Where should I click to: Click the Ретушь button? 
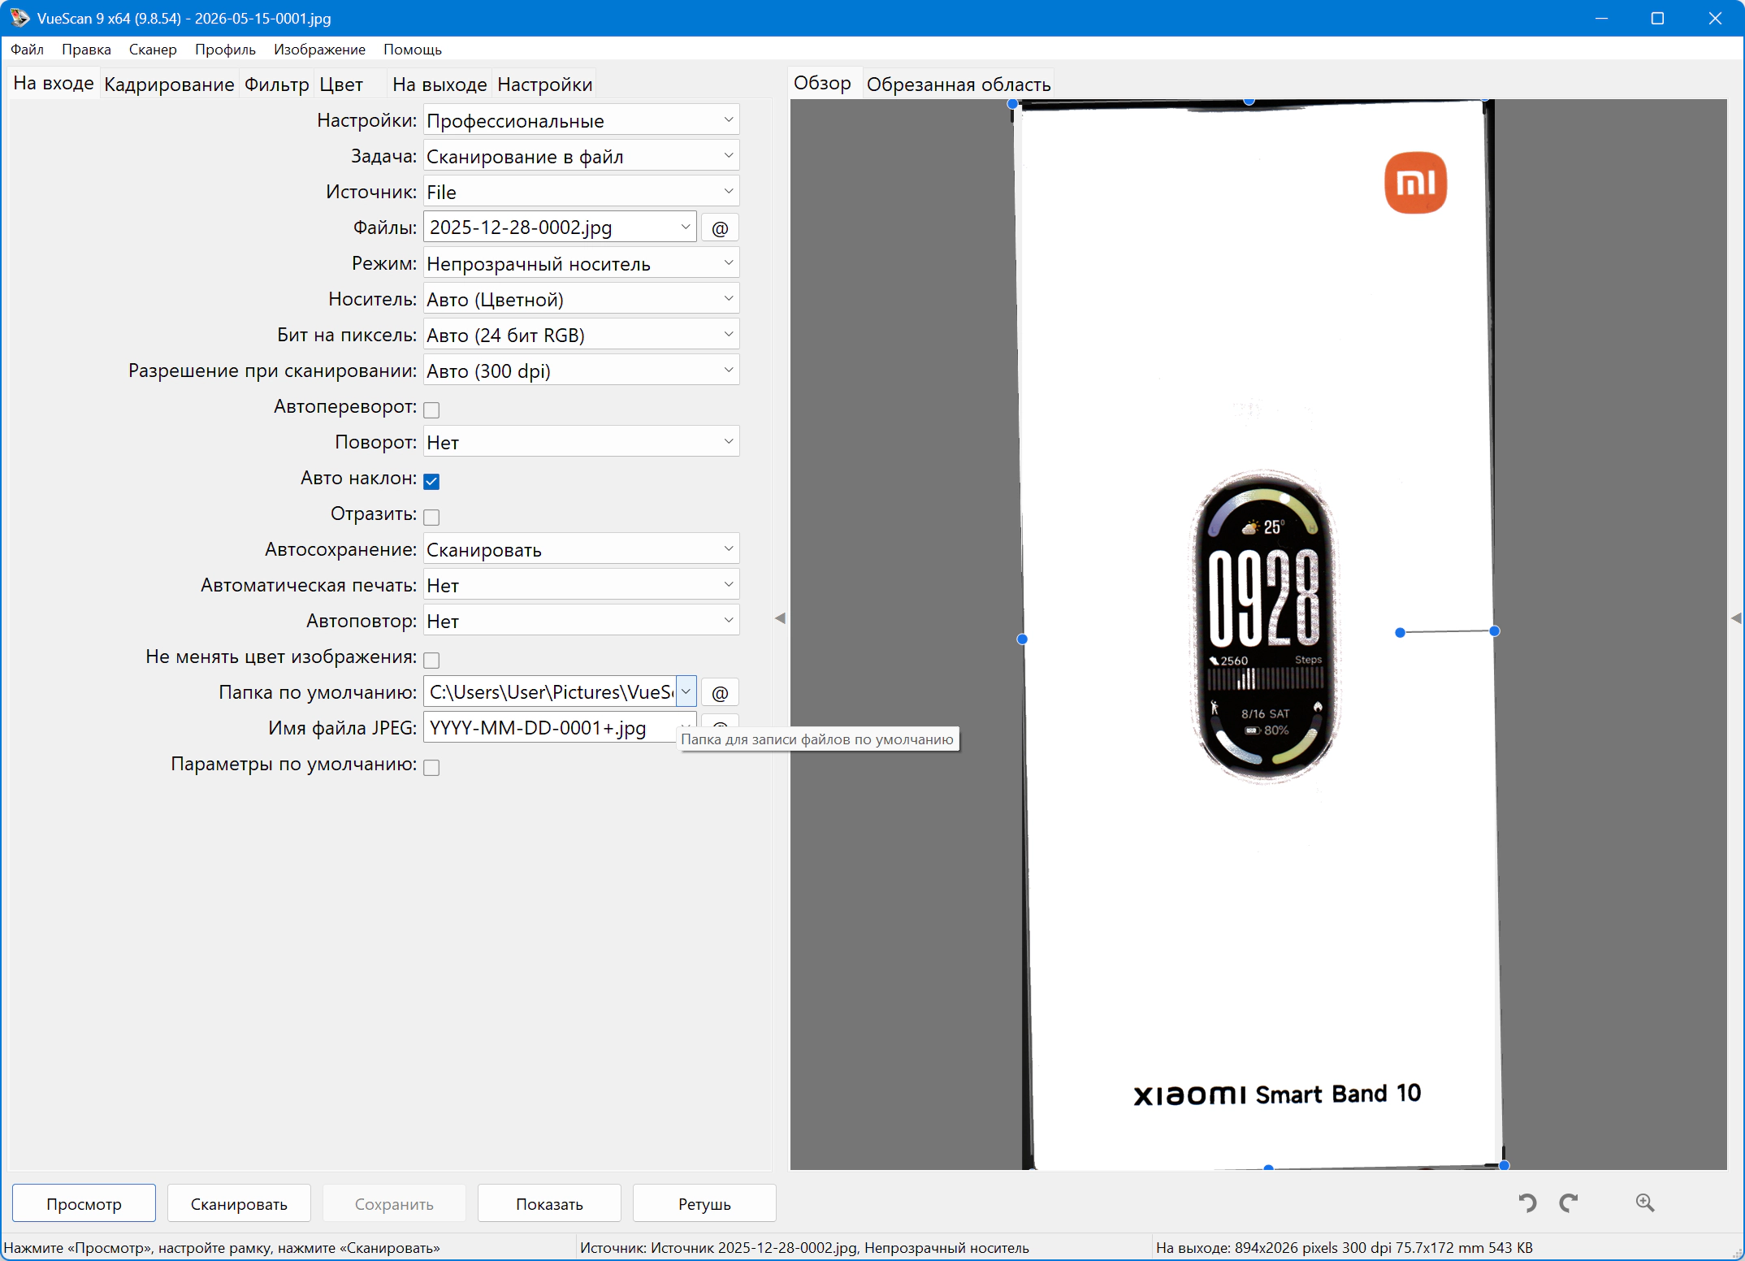(x=704, y=1203)
